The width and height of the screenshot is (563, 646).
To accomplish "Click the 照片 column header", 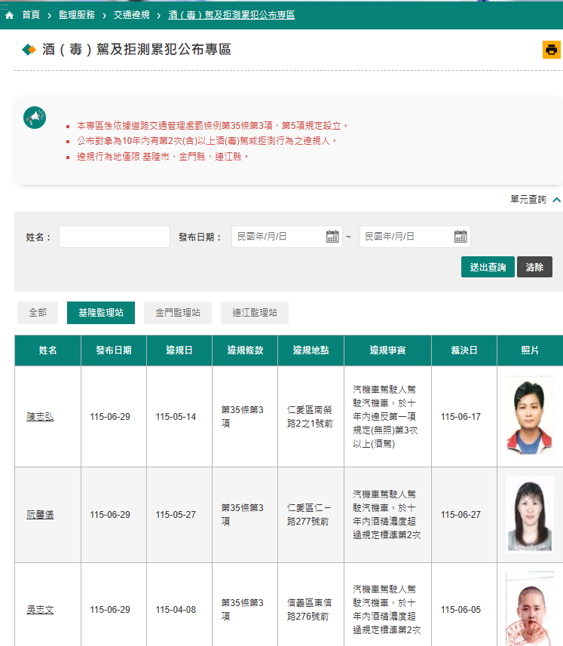I will tap(530, 351).
